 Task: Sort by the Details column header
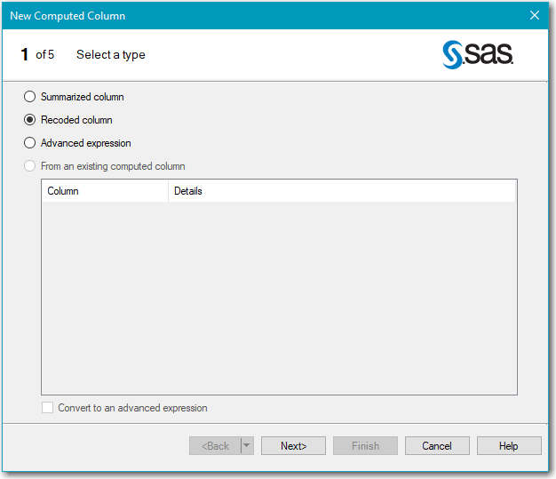tap(341, 191)
